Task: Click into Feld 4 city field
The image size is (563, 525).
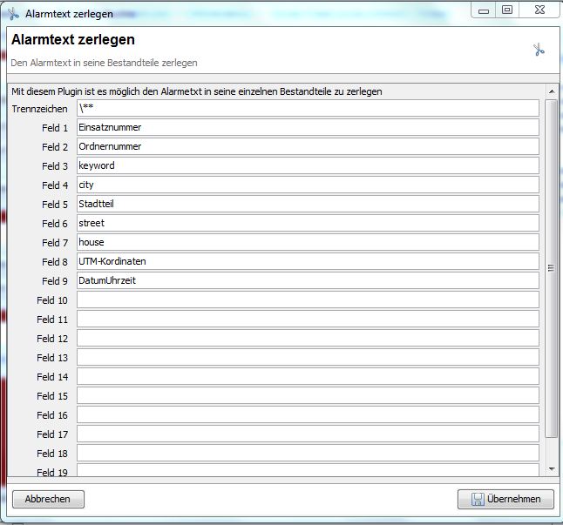Action: click(x=308, y=185)
